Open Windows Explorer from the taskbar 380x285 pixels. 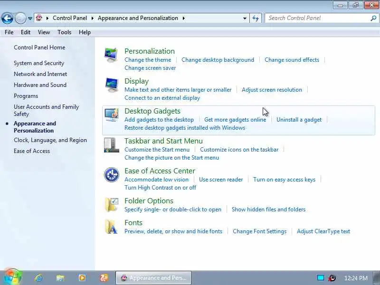[60, 278]
